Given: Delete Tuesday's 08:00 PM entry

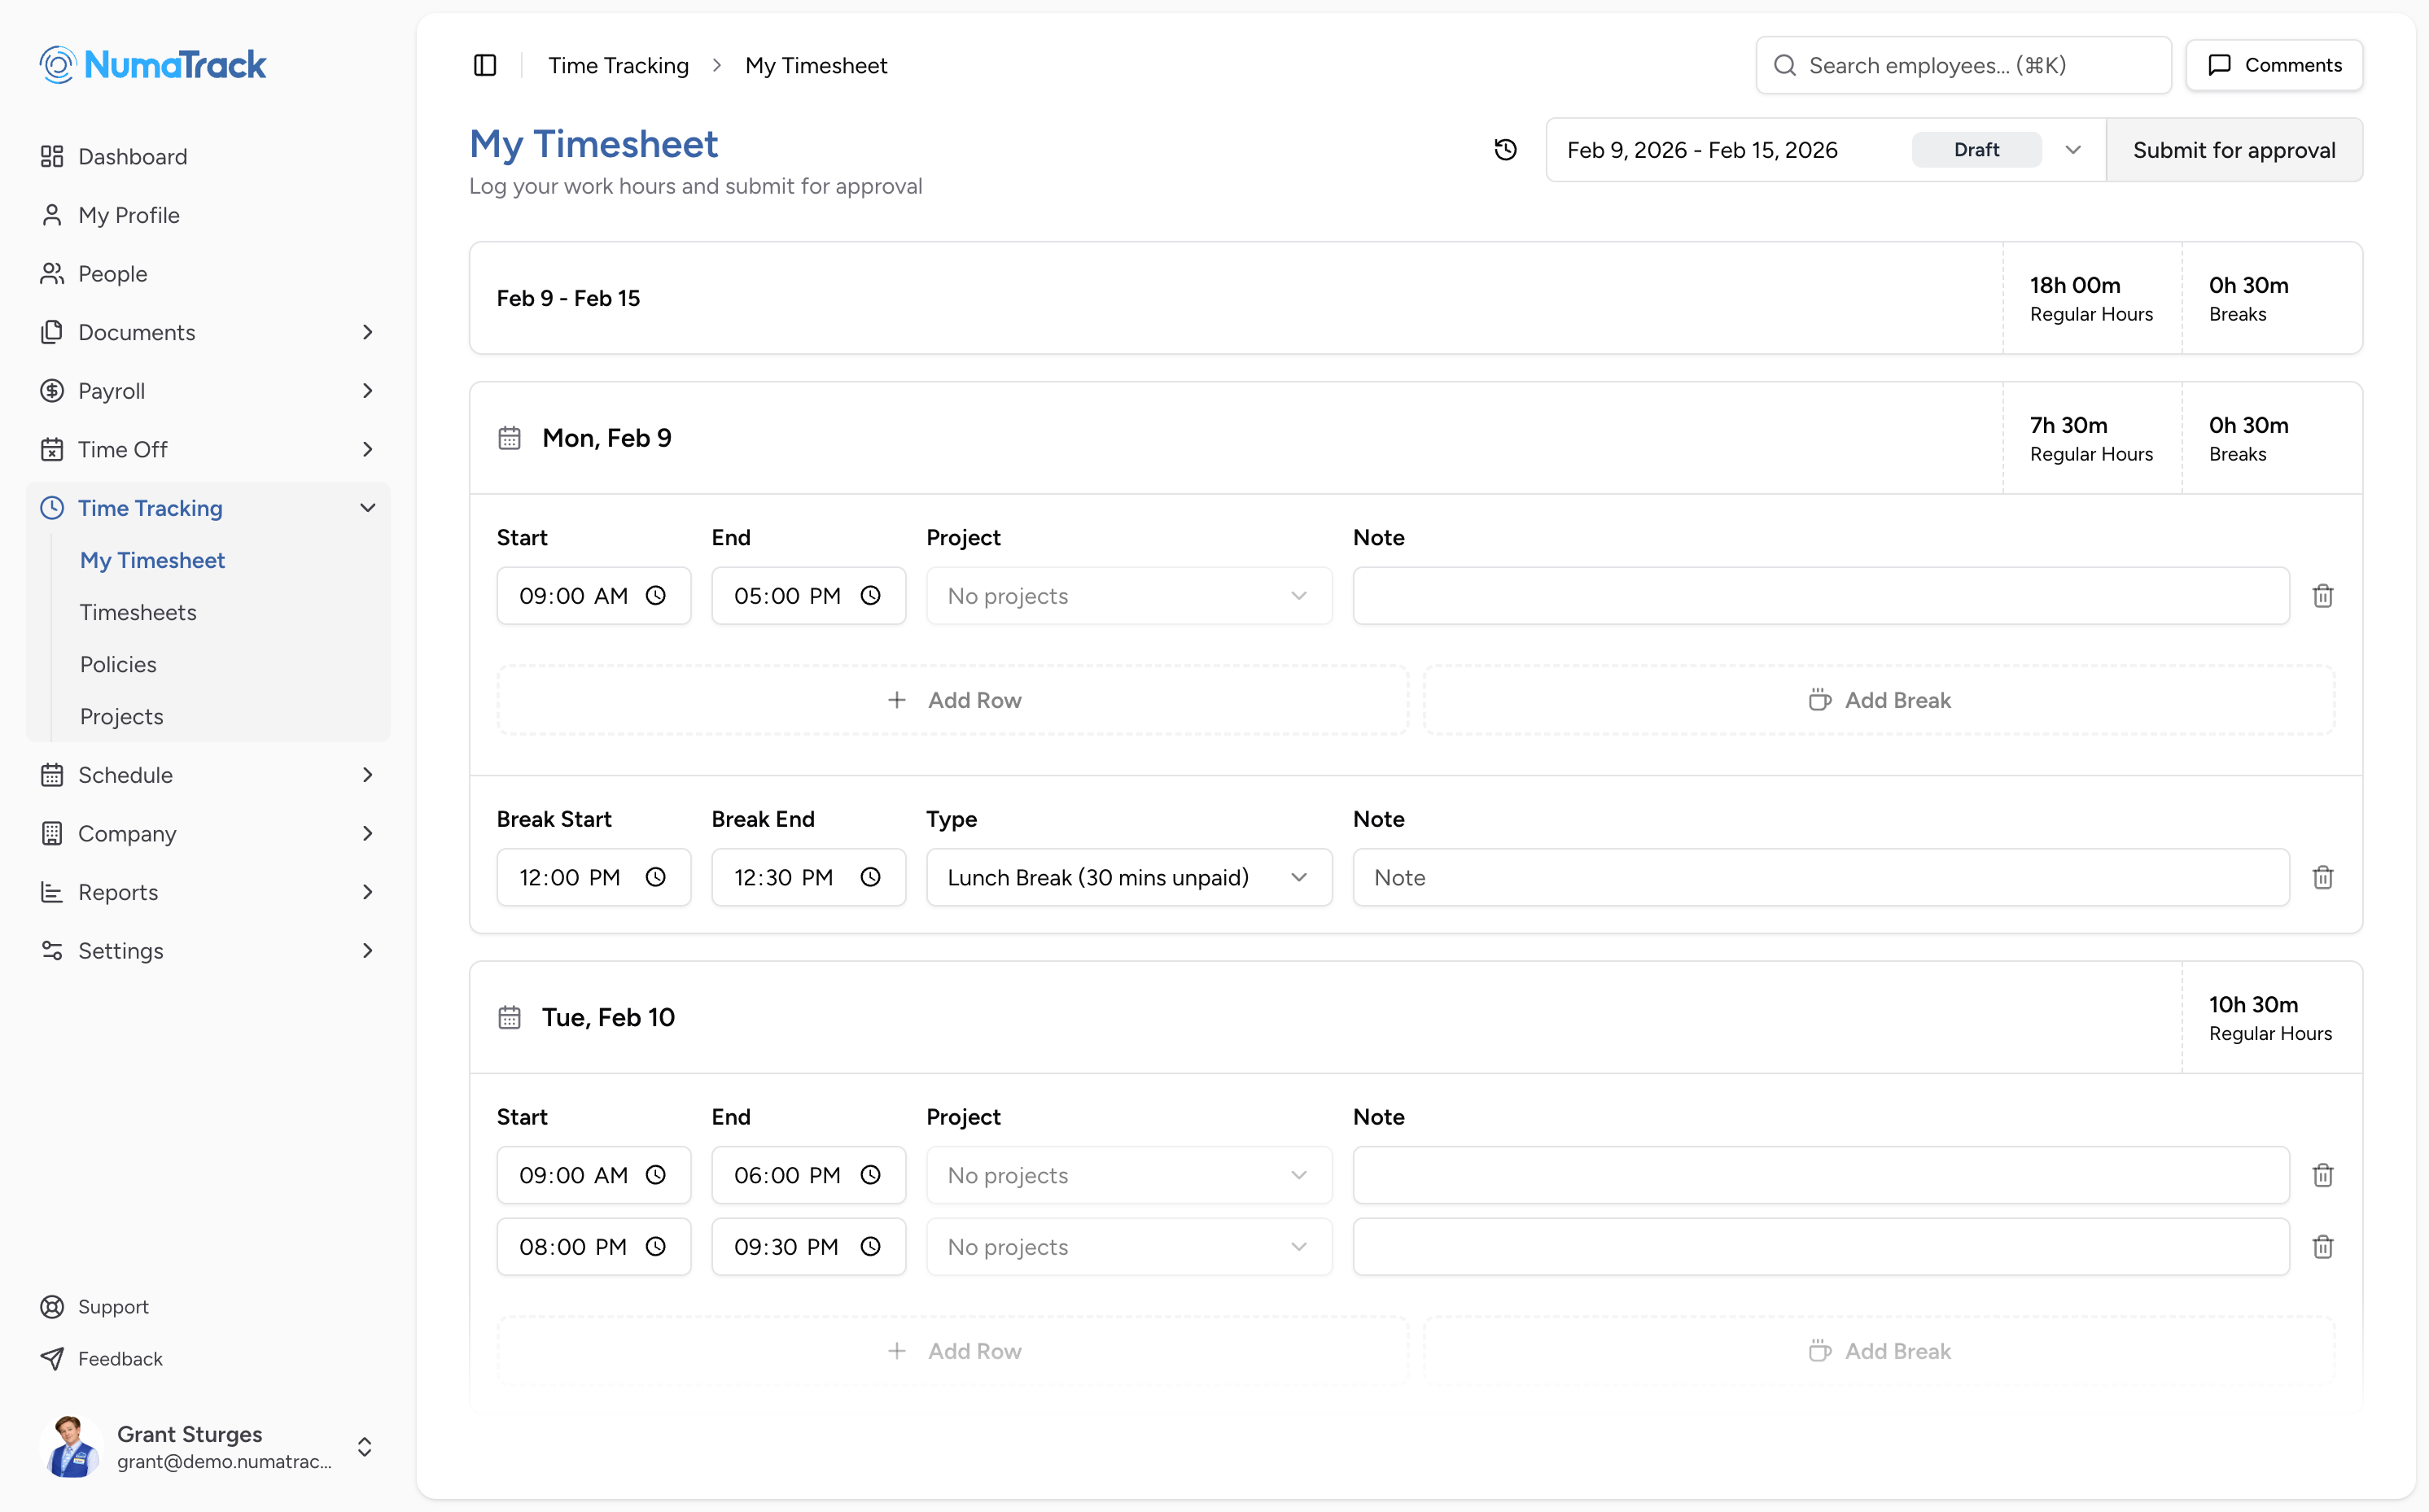Looking at the screenshot, I should coord(2322,1247).
